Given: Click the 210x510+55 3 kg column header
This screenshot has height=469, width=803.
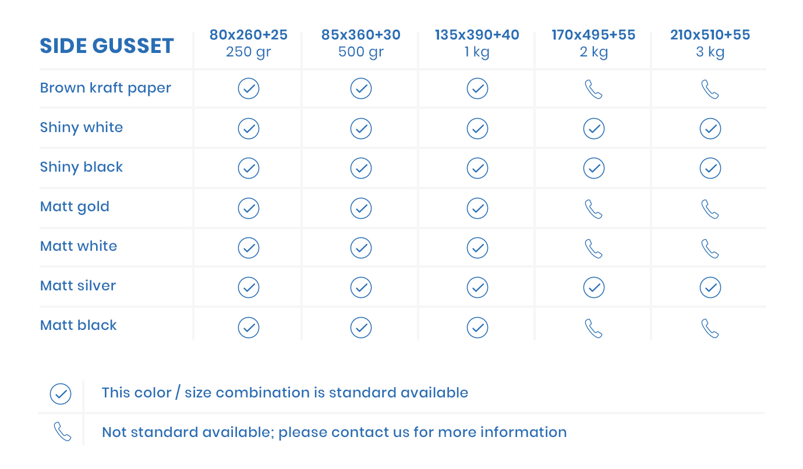Looking at the screenshot, I should 710,44.
